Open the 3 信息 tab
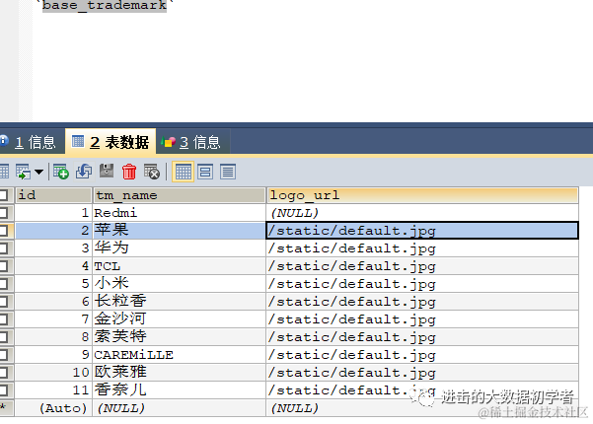The image size is (593, 424). point(192,142)
